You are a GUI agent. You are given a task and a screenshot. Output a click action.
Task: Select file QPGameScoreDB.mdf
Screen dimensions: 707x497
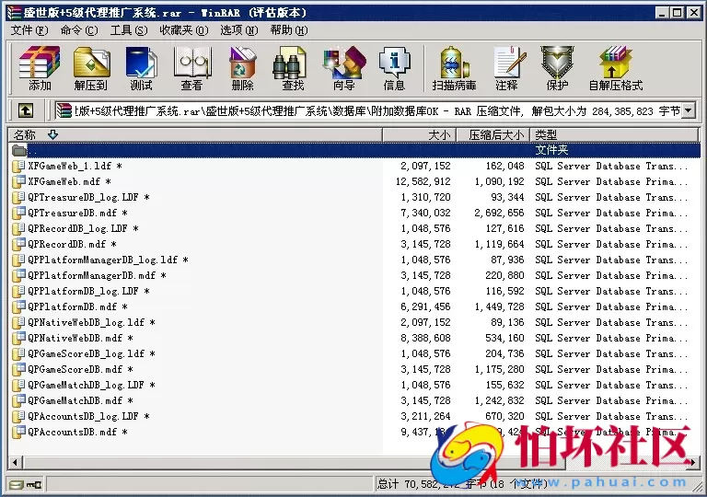pyautogui.click(x=354, y=369)
